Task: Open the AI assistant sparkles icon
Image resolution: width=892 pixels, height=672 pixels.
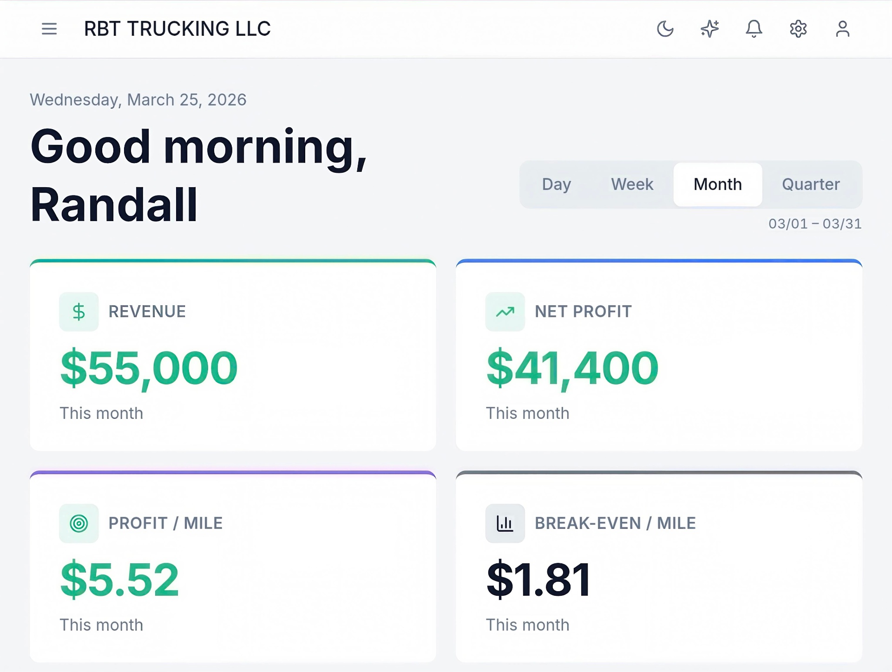Action: (x=709, y=29)
